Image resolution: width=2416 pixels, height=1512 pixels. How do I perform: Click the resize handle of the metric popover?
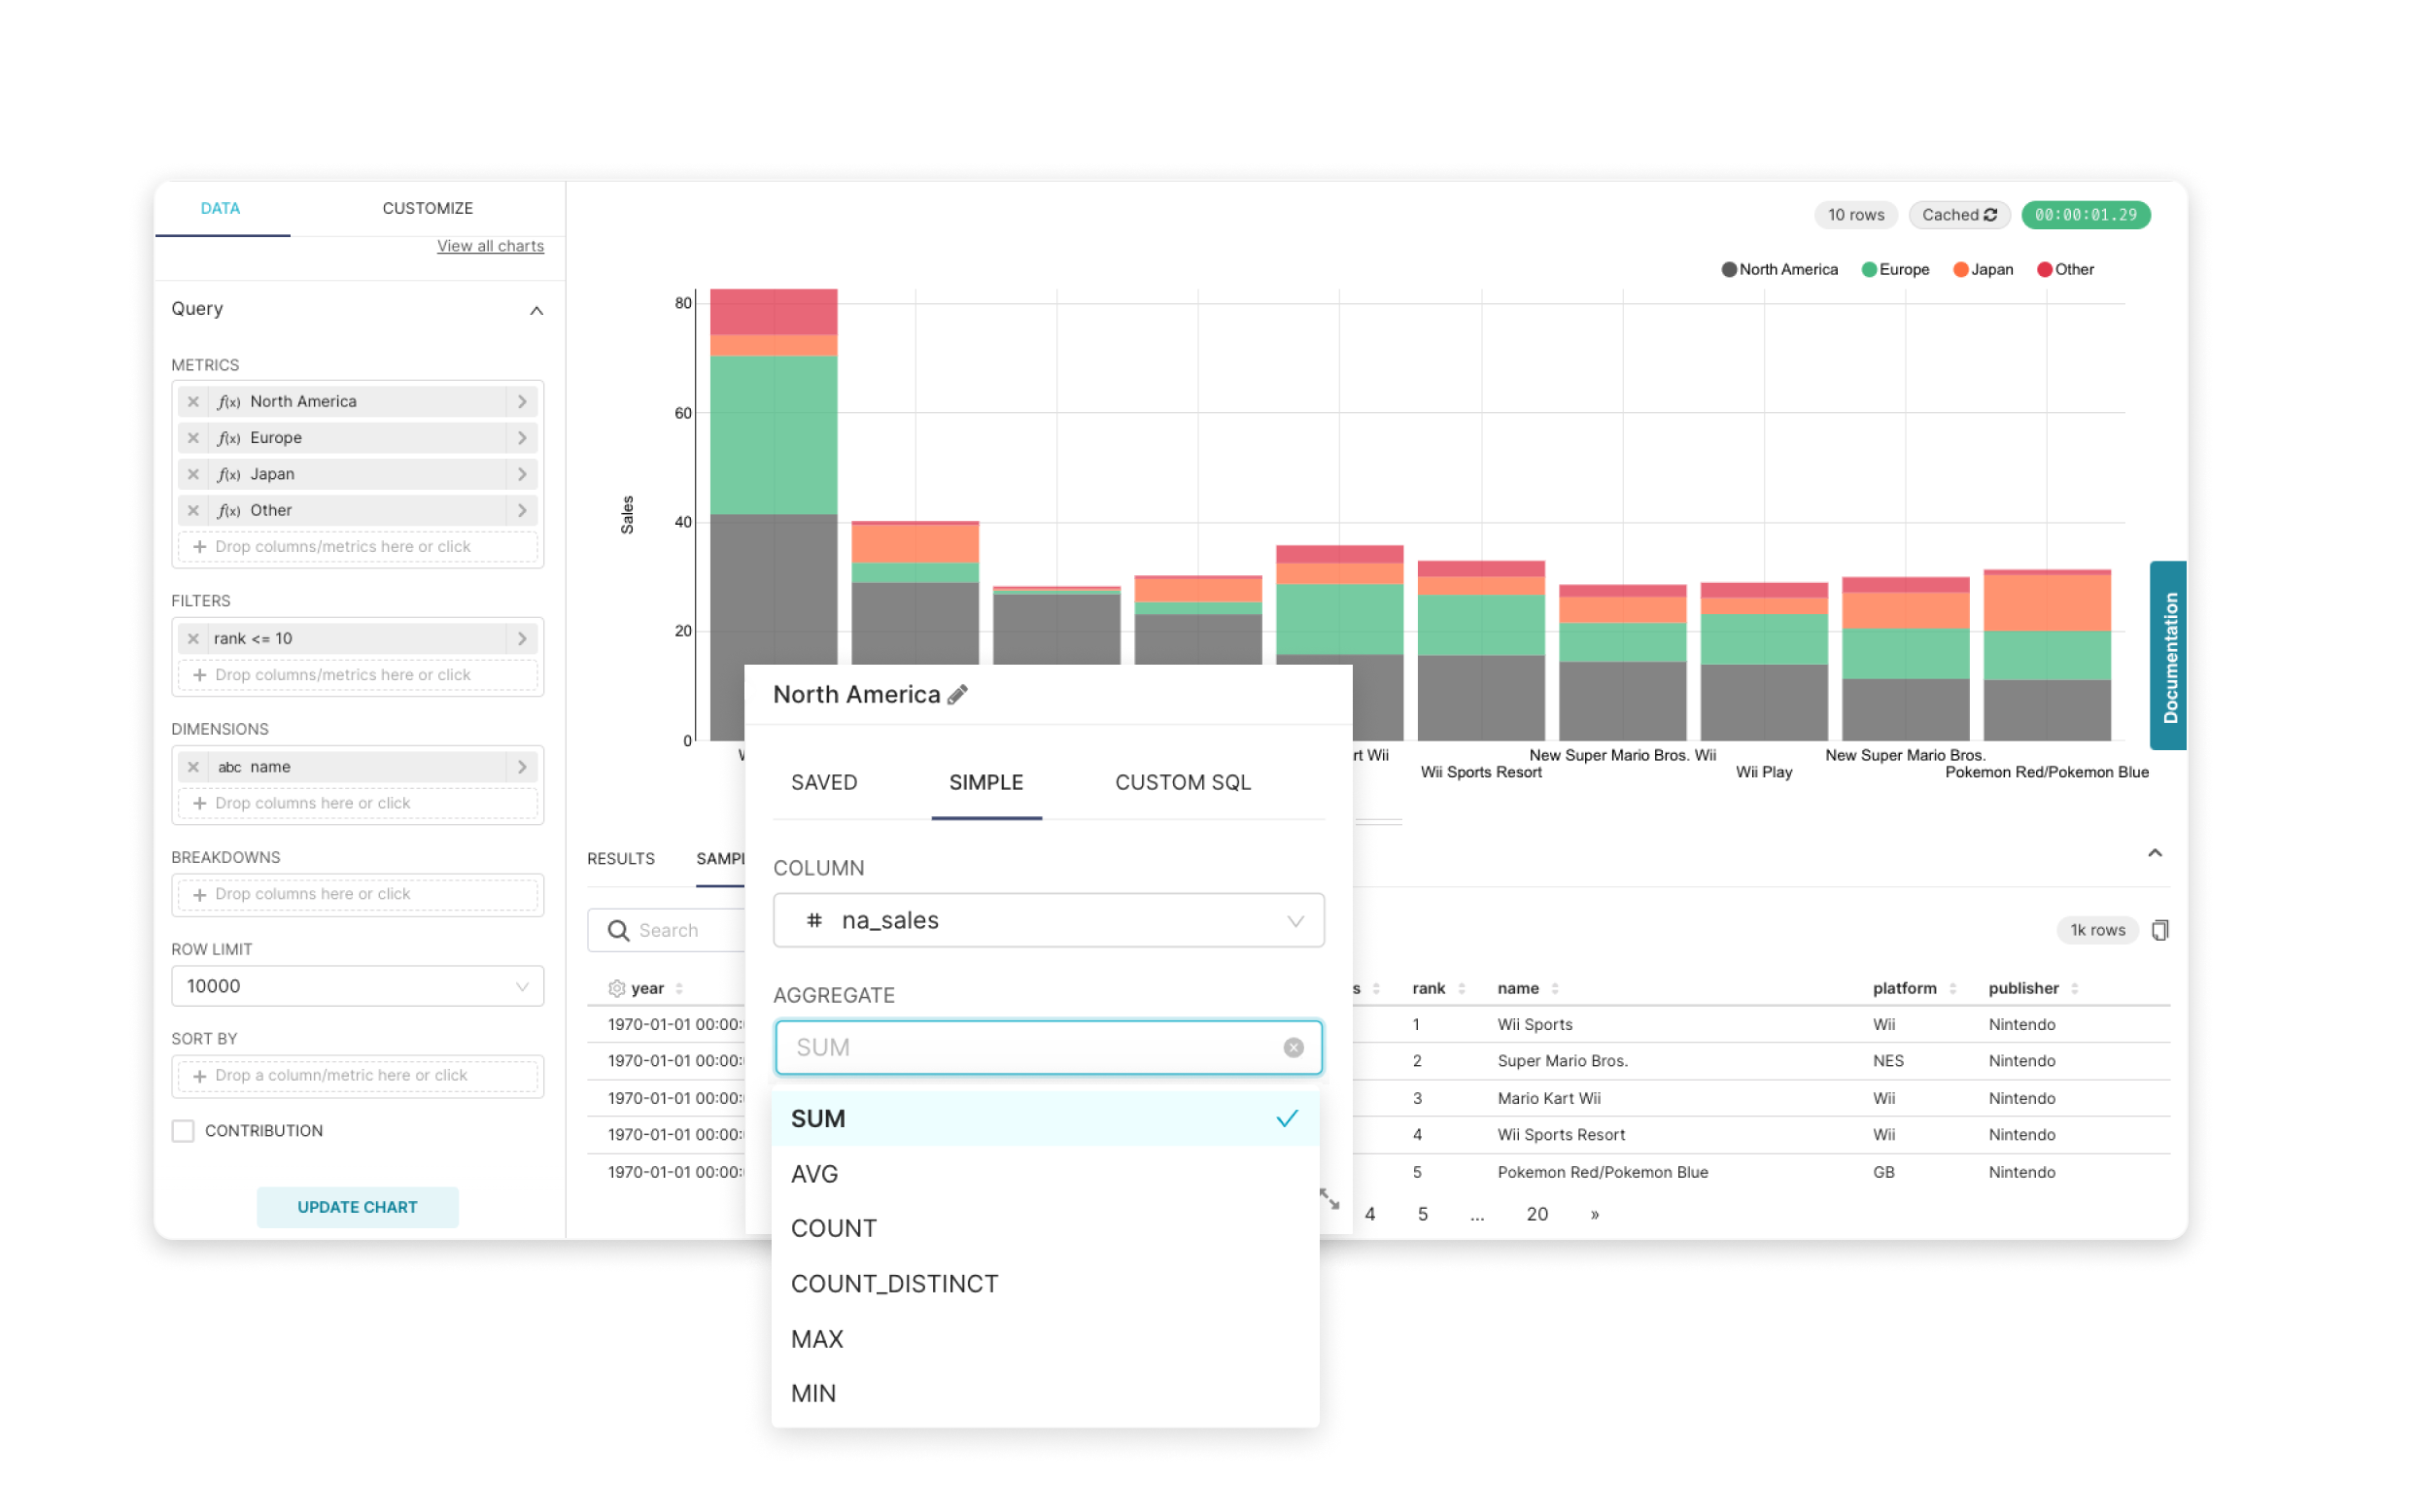tap(1329, 1199)
